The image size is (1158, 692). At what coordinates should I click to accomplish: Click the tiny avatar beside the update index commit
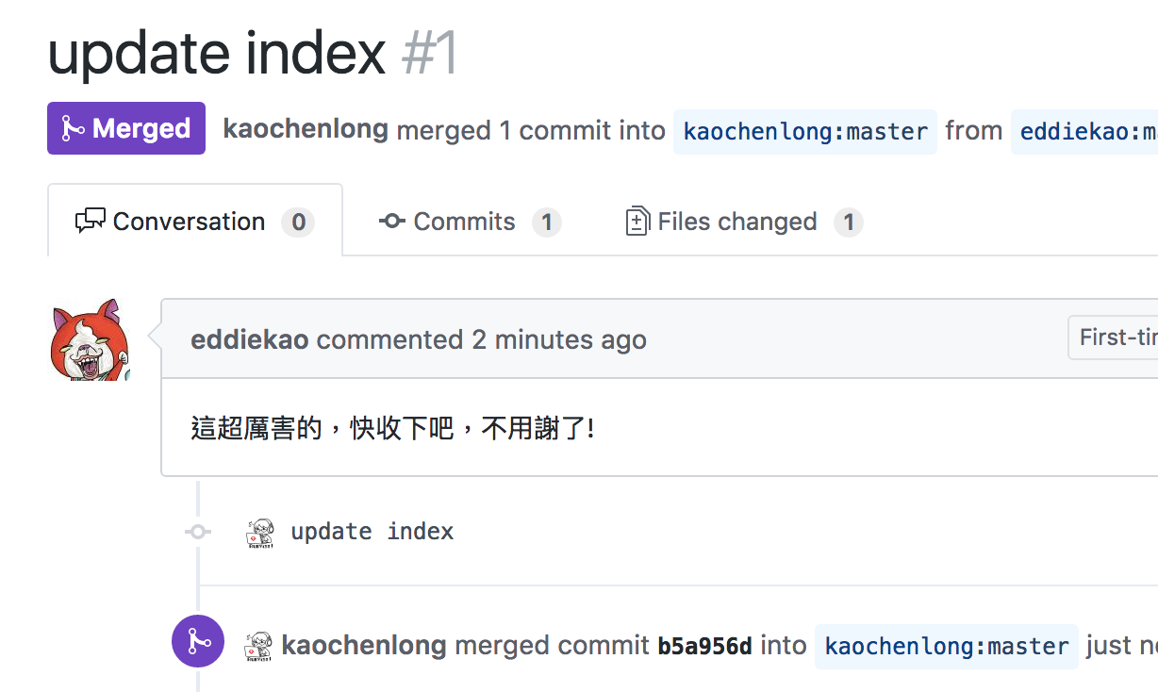(x=259, y=531)
